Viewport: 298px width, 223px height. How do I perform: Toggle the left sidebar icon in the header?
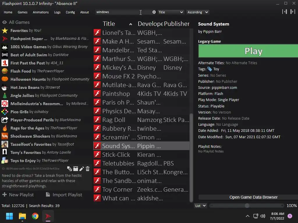(285, 12)
